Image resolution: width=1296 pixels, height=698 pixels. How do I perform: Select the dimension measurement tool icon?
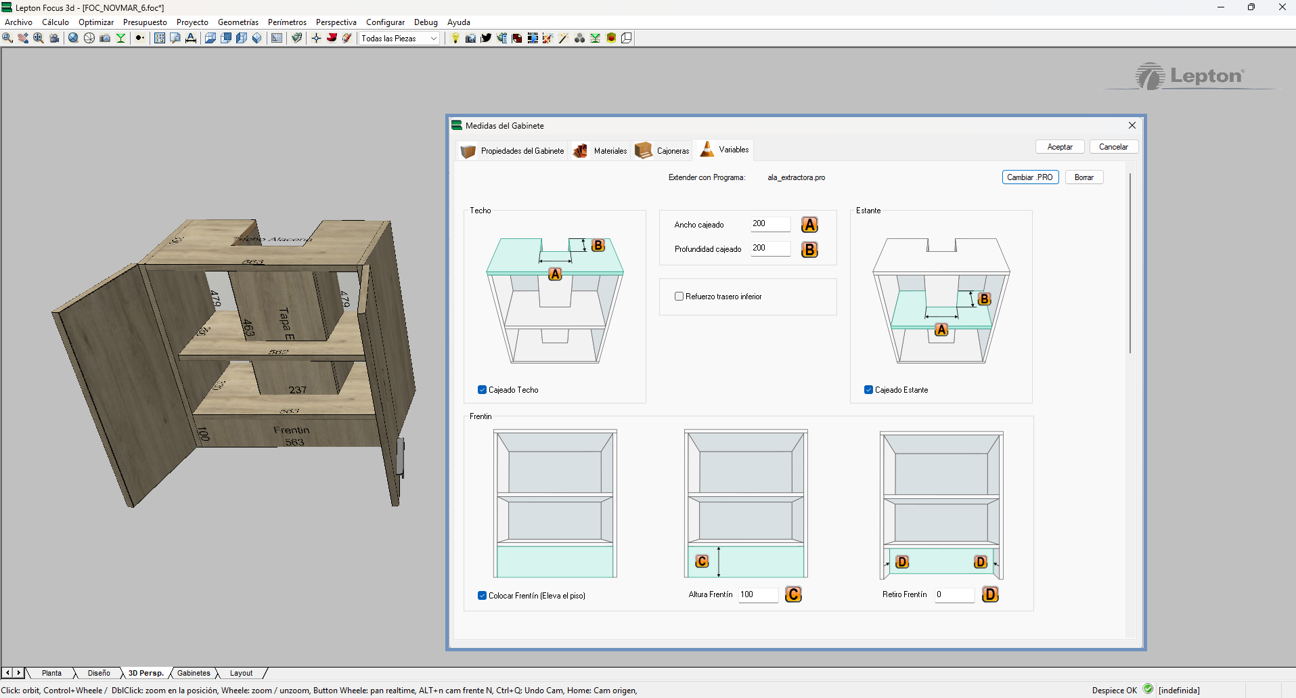pos(191,38)
